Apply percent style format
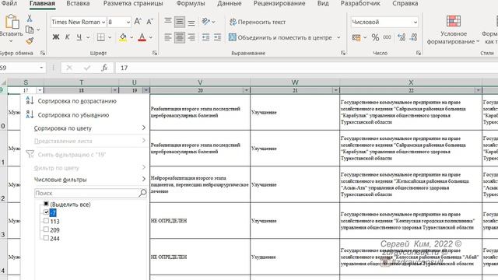Viewport: 498px width, 280px height. click(x=375, y=37)
